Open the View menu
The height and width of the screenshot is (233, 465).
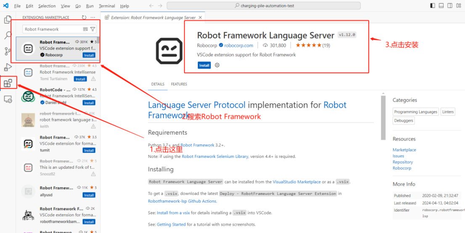click(65, 6)
